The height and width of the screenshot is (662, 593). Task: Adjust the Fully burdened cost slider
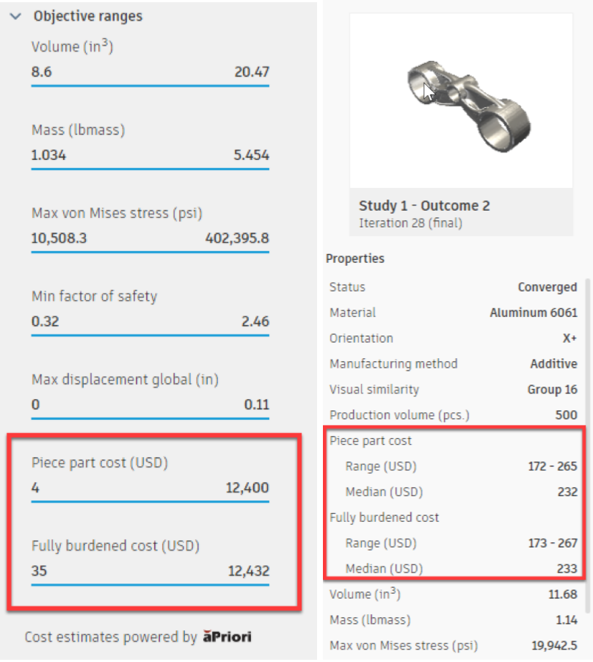coord(150,585)
